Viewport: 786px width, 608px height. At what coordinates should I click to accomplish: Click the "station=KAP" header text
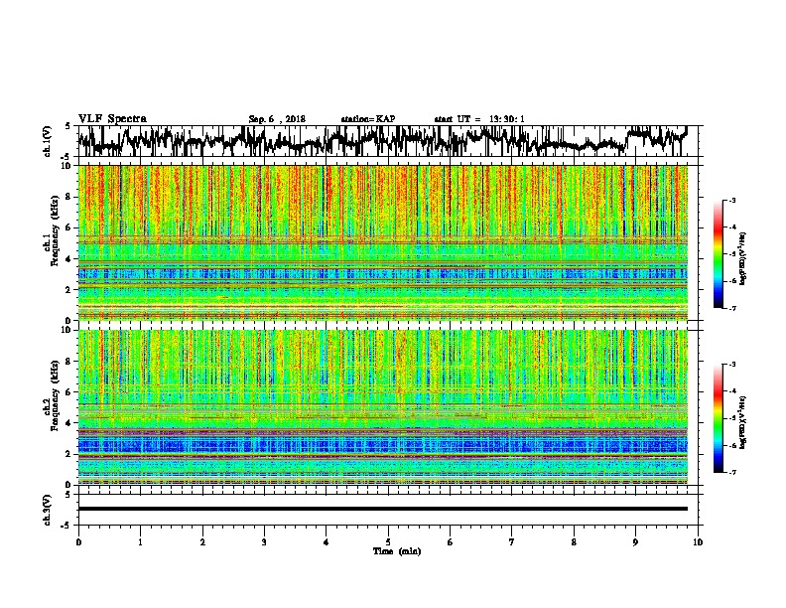[368, 119]
